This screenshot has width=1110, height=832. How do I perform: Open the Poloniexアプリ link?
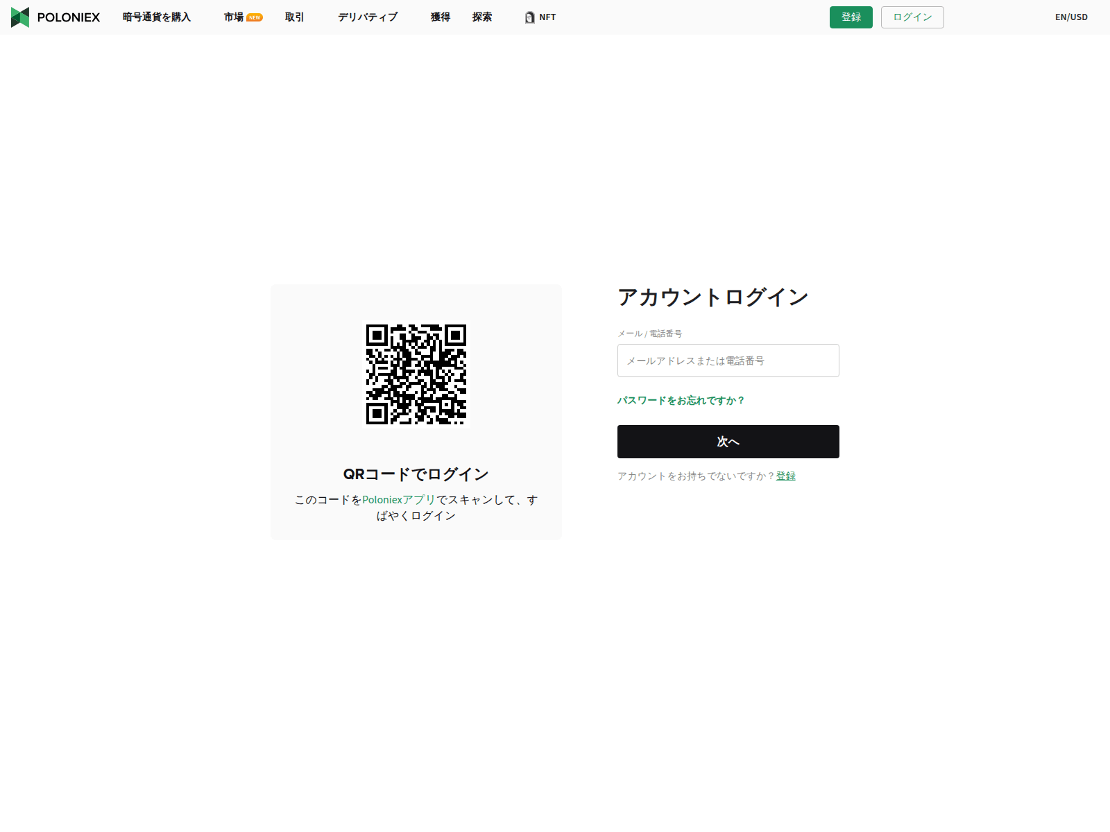[399, 500]
